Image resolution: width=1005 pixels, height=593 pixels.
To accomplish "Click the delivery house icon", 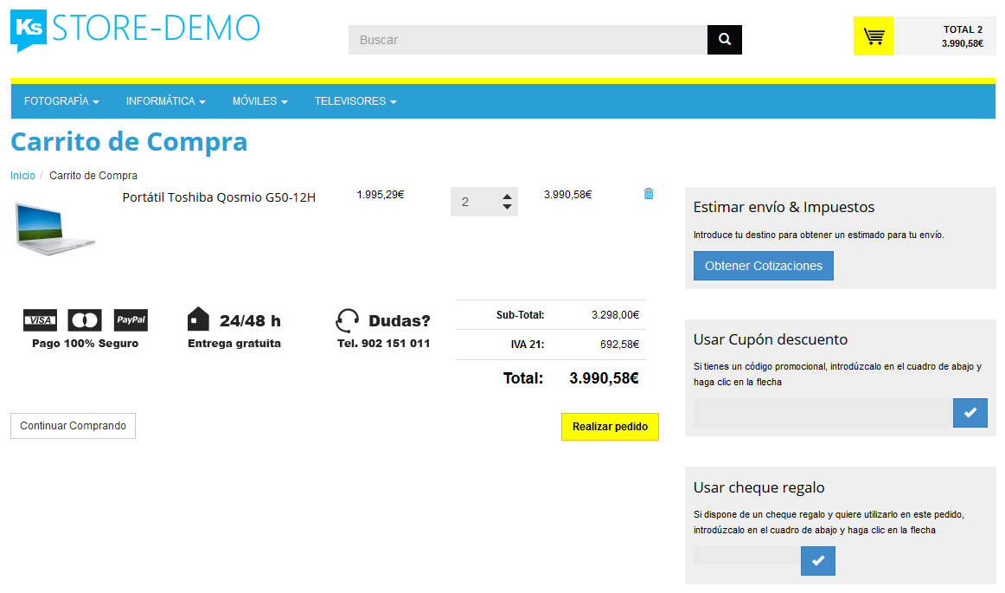I will point(198,319).
